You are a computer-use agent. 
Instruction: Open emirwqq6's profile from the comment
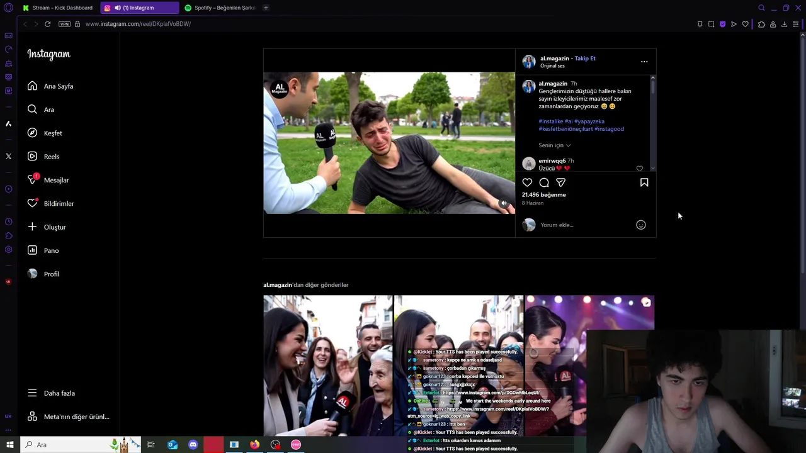[552, 161]
